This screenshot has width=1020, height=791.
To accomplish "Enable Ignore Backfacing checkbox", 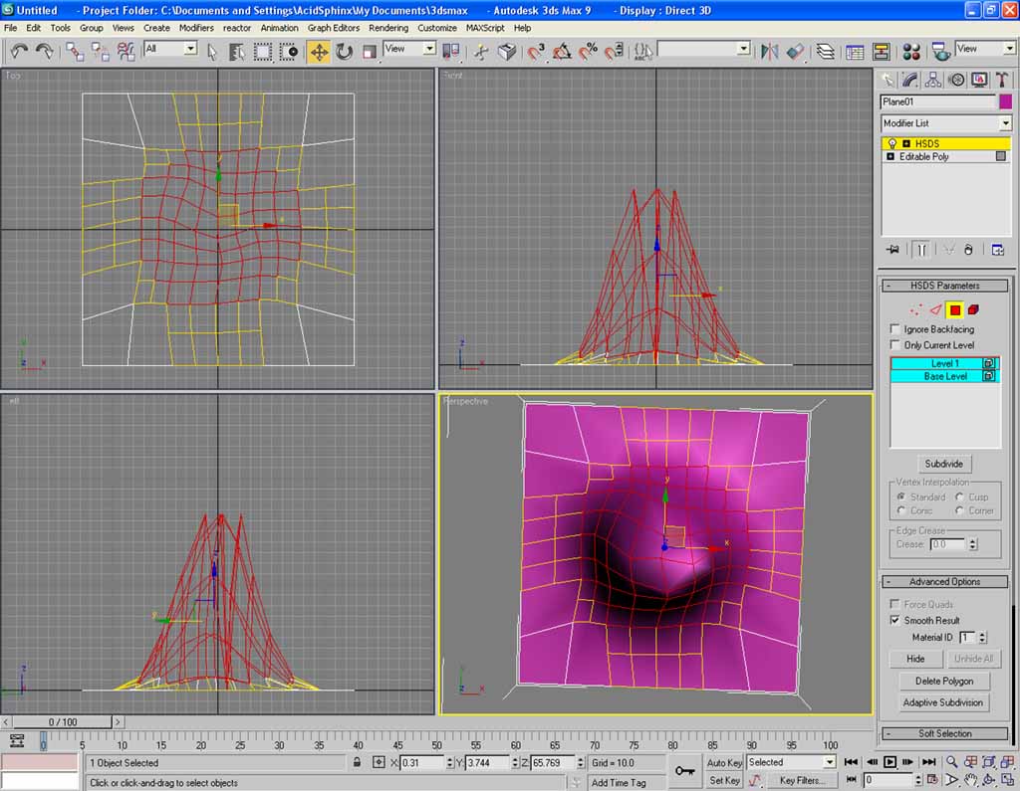I will [894, 329].
